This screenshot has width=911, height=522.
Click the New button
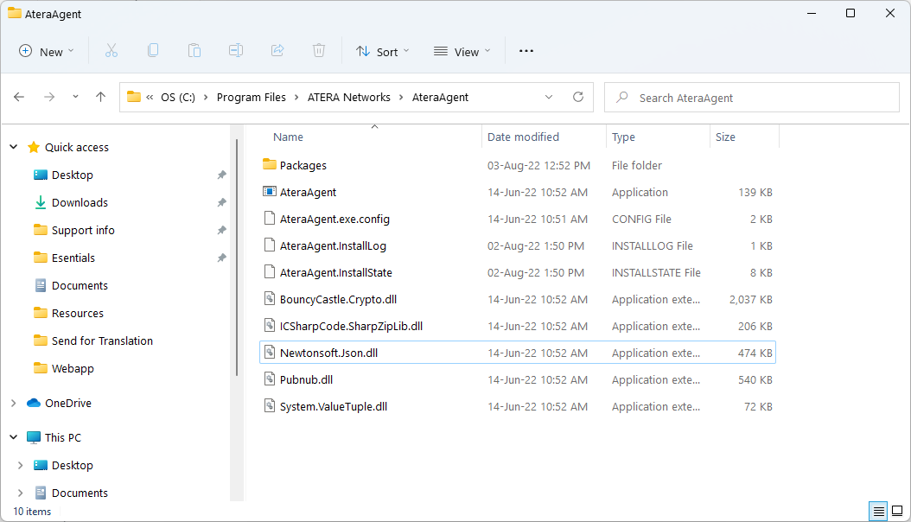click(47, 52)
